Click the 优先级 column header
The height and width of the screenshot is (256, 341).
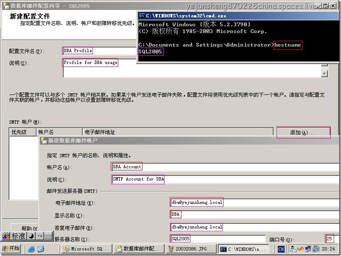click(22, 132)
